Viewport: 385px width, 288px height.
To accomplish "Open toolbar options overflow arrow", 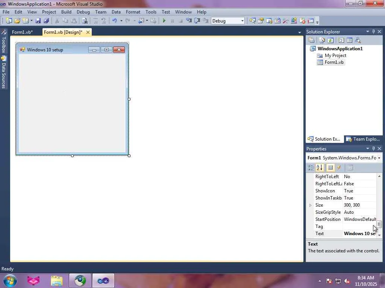I will point(317,21).
